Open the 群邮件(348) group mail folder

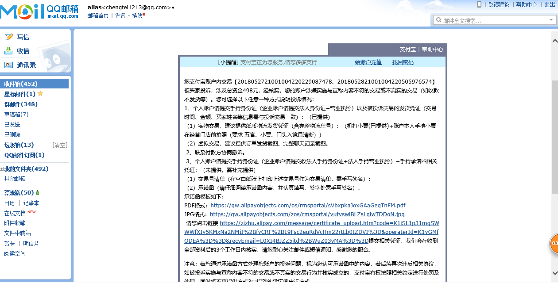pos(21,104)
